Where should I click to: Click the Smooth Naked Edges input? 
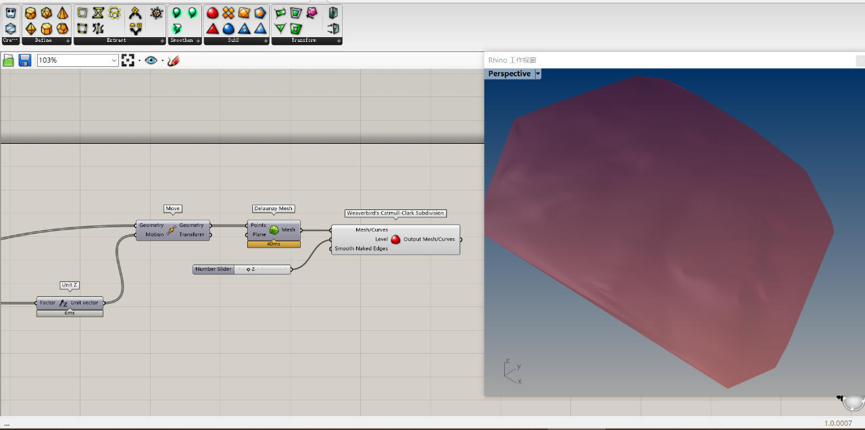tap(361, 249)
